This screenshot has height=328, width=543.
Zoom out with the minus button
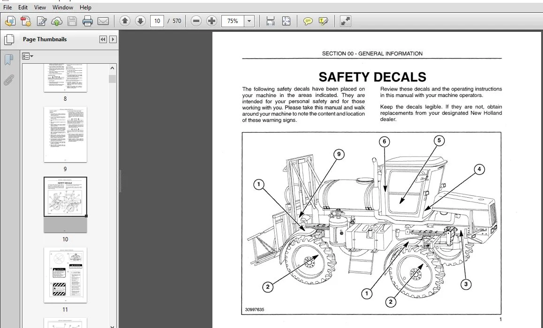196,21
